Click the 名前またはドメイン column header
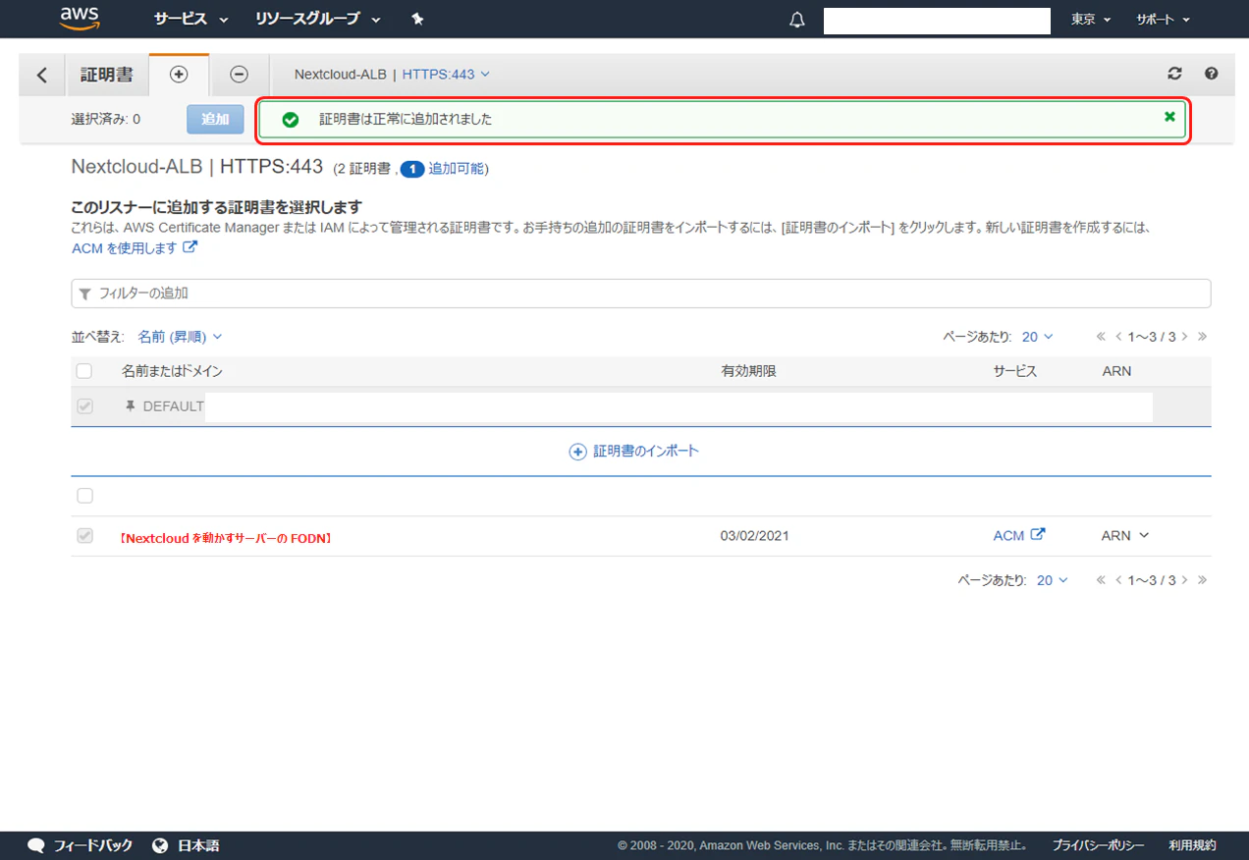The image size is (1249, 860). click(172, 371)
